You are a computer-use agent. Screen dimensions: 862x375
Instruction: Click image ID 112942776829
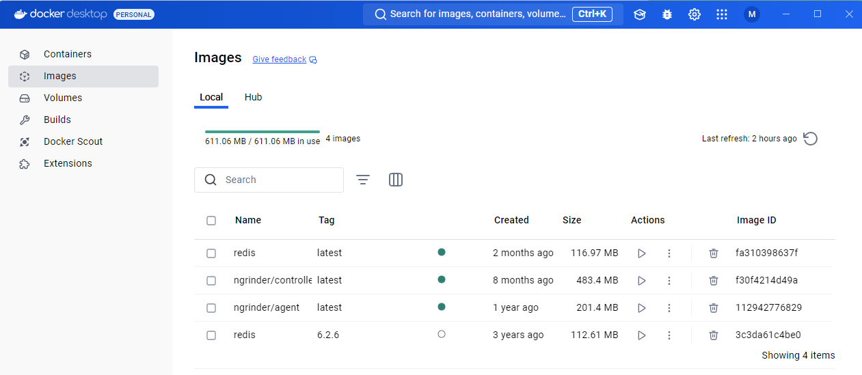[x=768, y=307]
